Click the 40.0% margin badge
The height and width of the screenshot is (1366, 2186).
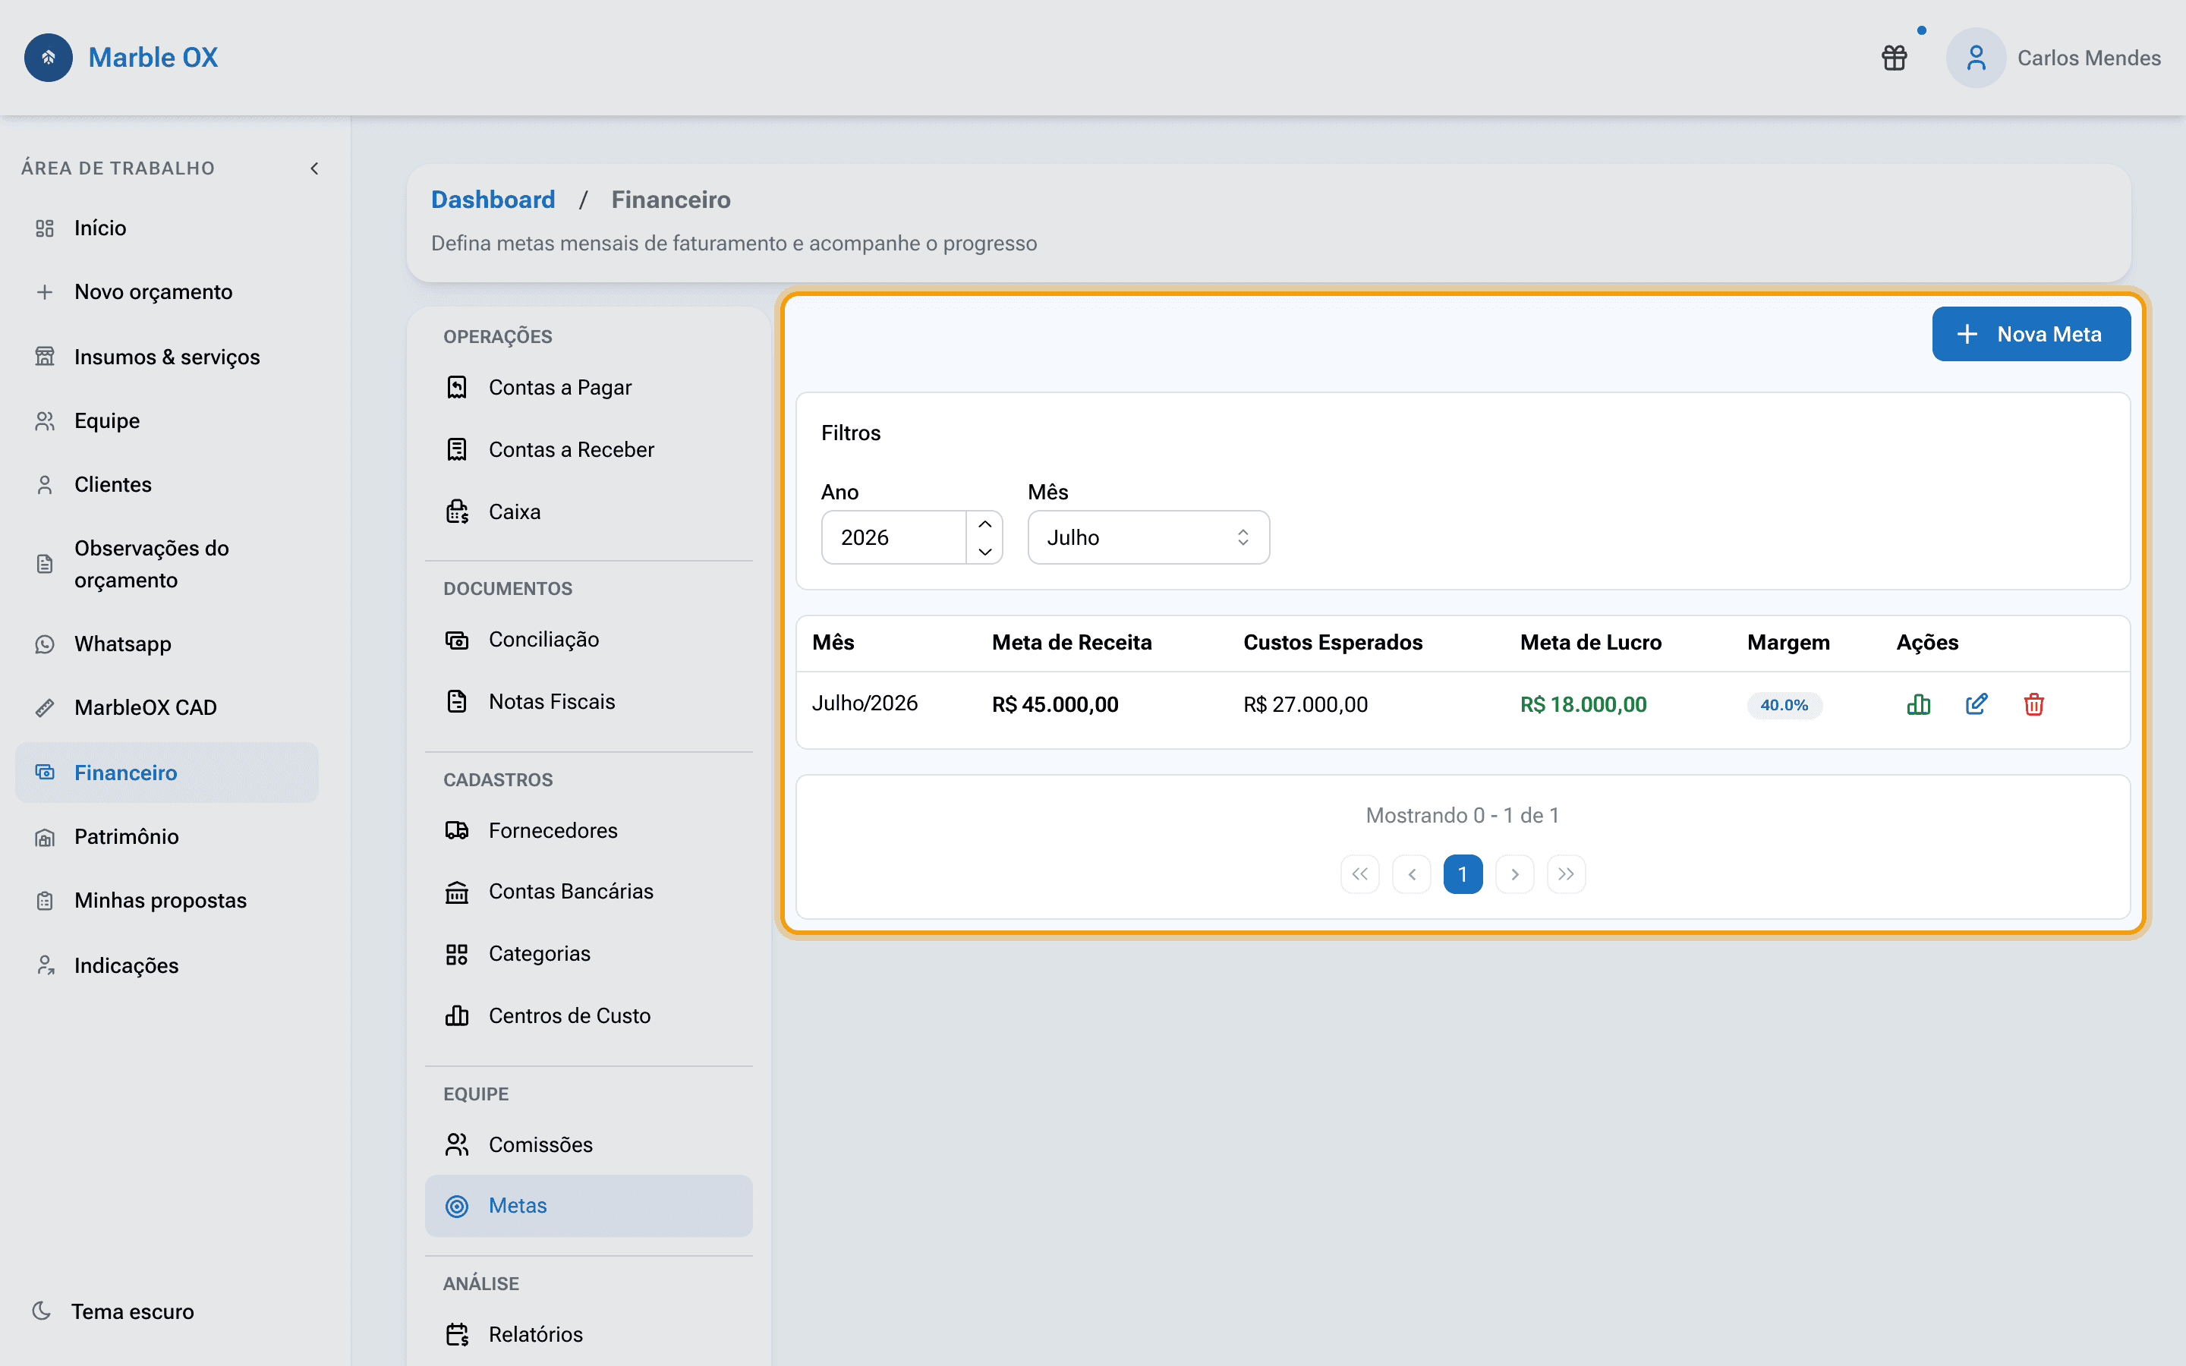pyautogui.click(x=1784, y=705)
